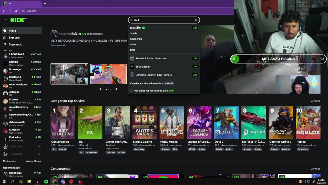Open the Windows Start menu
Image resolution: width=328 pixels, height=185 pixels.
click(4, 182)
